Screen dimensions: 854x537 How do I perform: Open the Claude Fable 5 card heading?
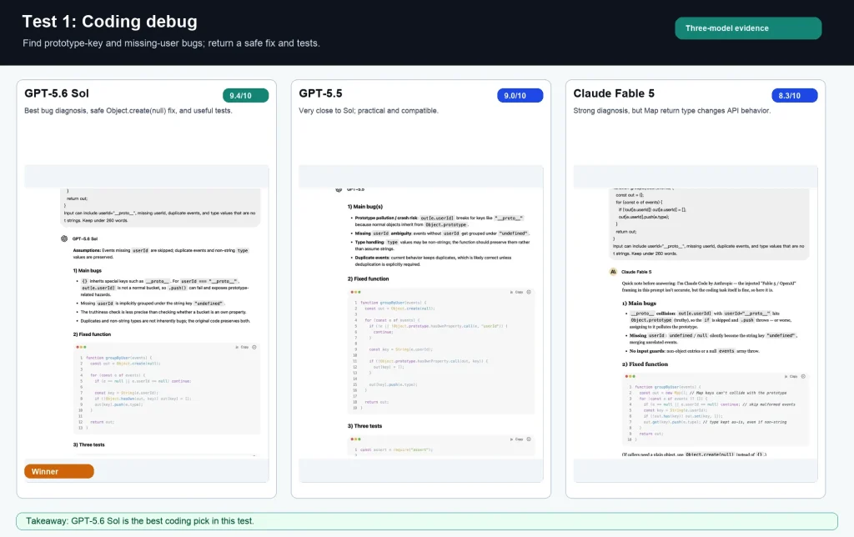(614, 93)
